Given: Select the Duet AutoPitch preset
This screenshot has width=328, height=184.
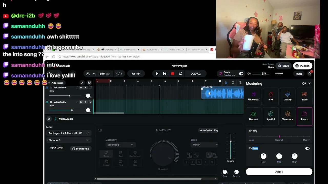Looking at the screenshot, I should click(x=120, y=154).
